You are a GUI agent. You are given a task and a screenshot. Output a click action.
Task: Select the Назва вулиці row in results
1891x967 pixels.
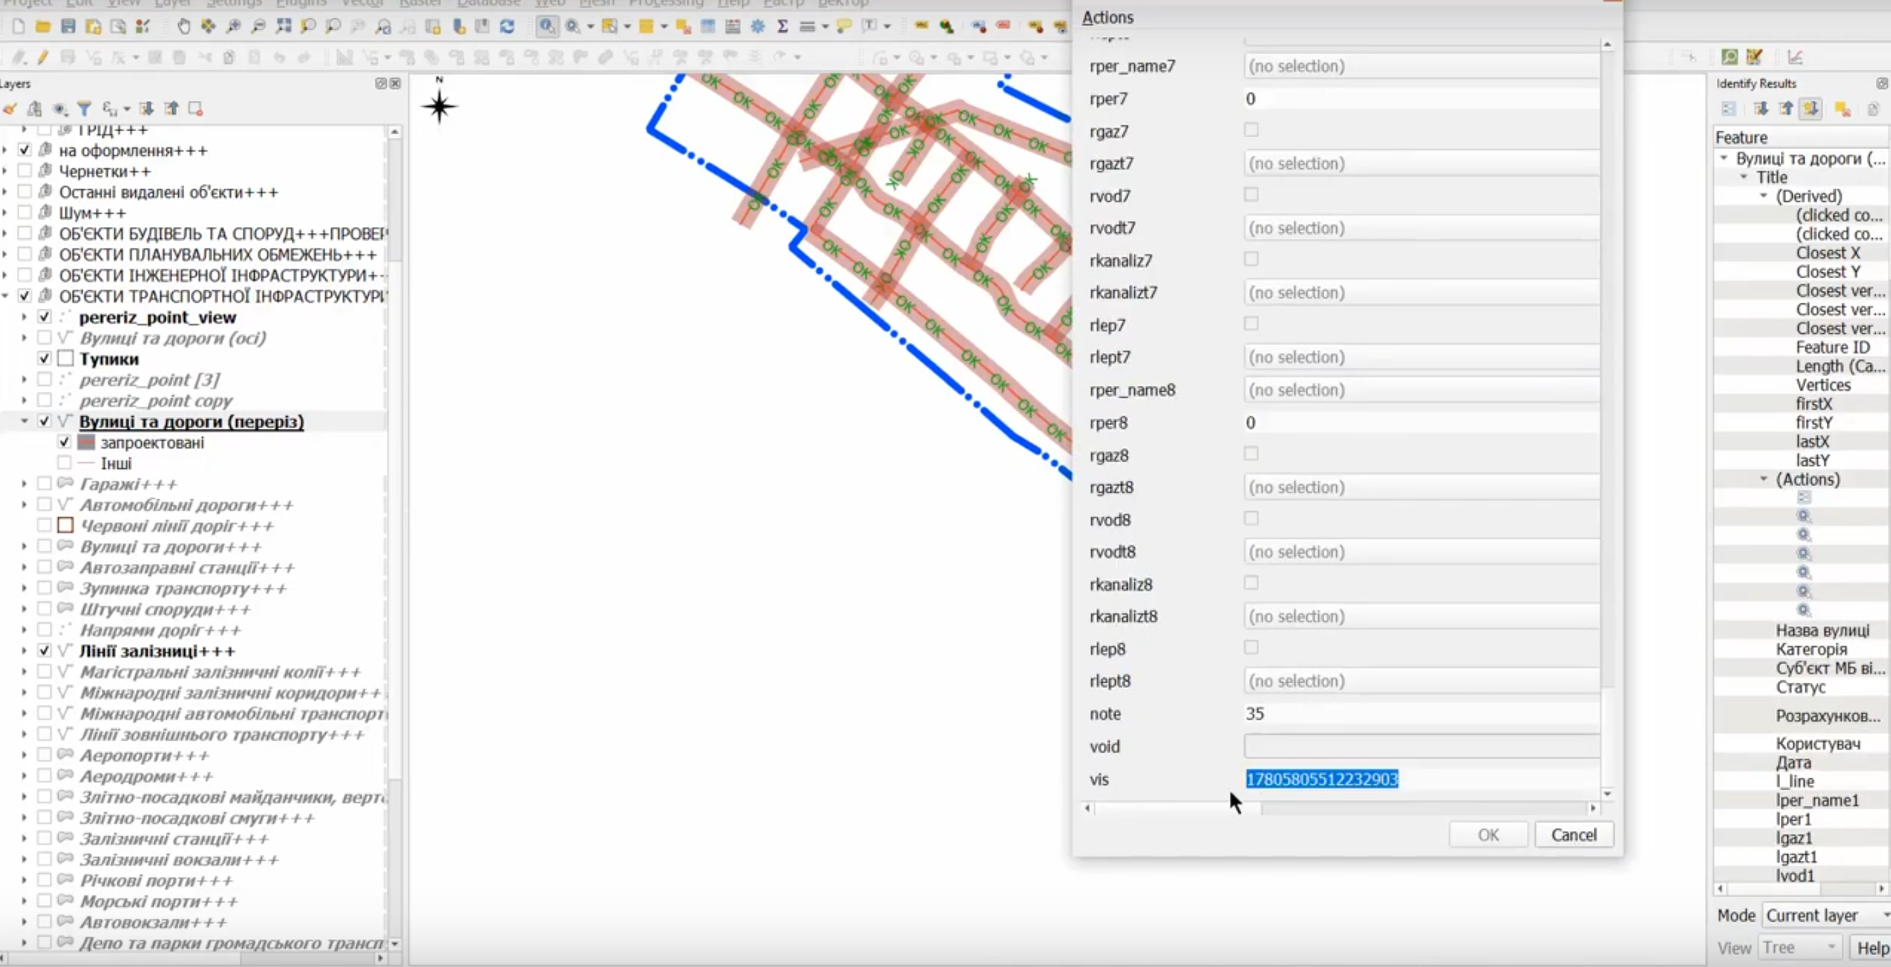1823,630
